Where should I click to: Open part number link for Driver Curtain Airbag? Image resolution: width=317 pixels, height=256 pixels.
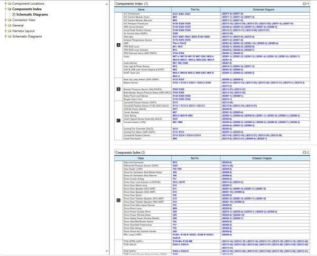[175, 179]
